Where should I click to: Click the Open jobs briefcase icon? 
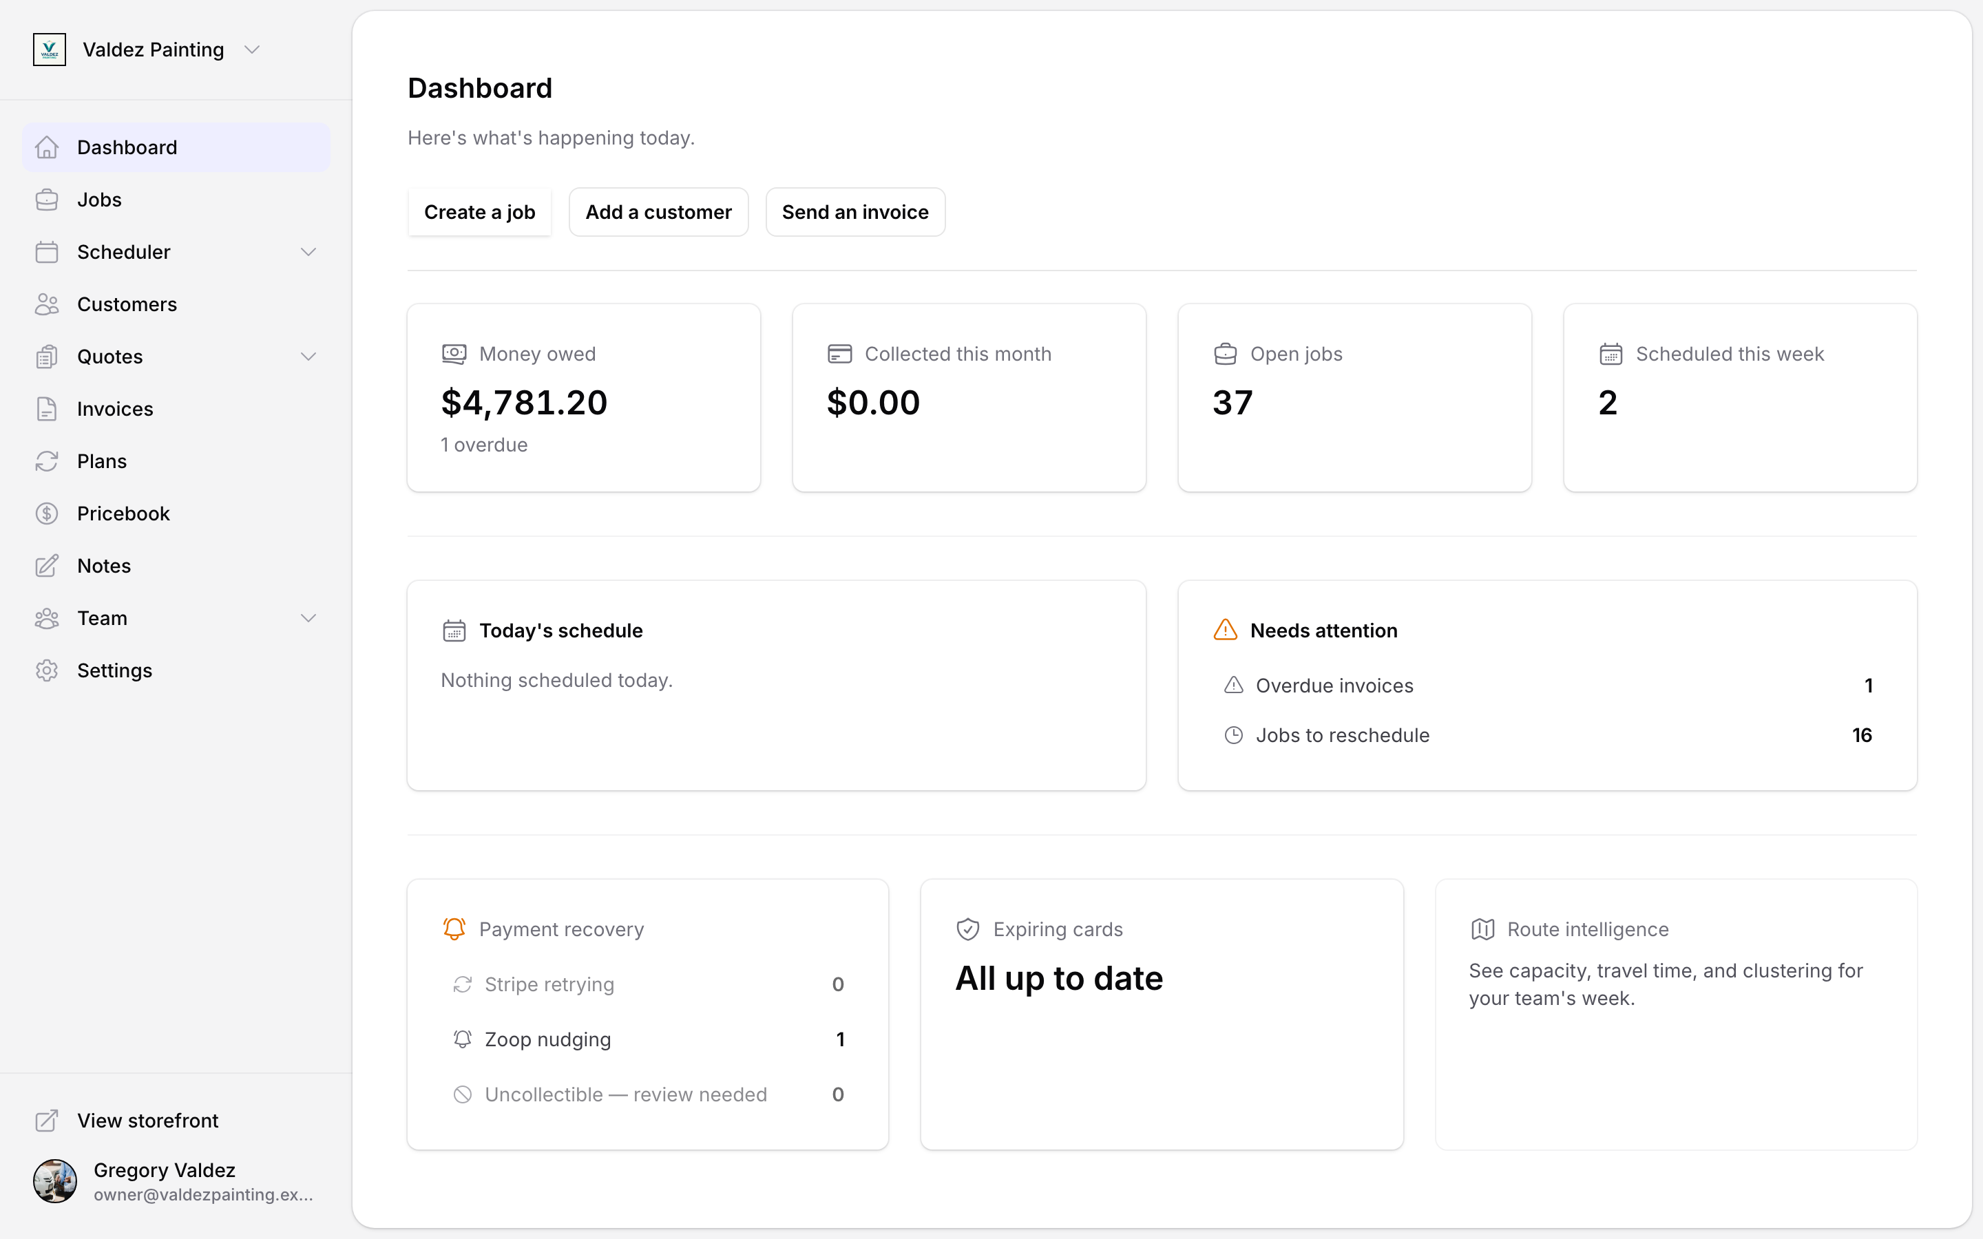(1225, 354)
